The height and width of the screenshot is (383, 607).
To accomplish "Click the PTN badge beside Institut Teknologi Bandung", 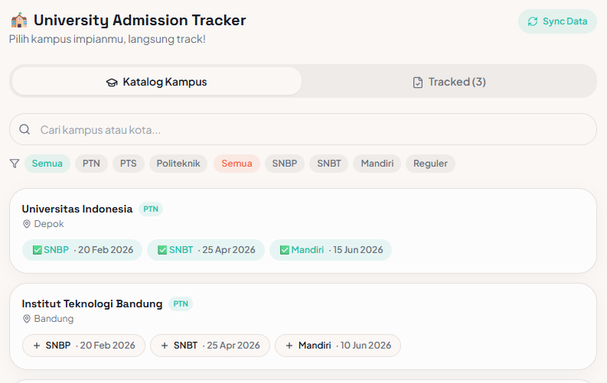I will pyautogui.click(x=181, y=303).
